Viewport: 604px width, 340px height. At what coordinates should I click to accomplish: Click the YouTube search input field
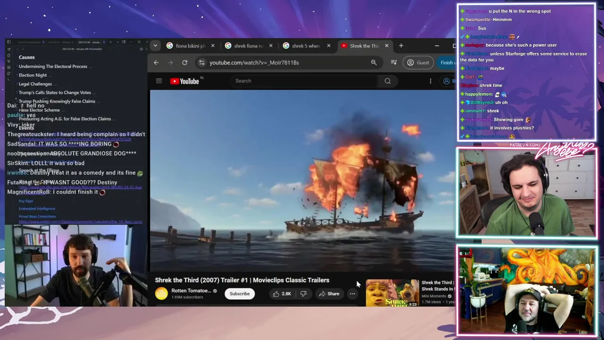pyautogui.click(x=304, y=81)
